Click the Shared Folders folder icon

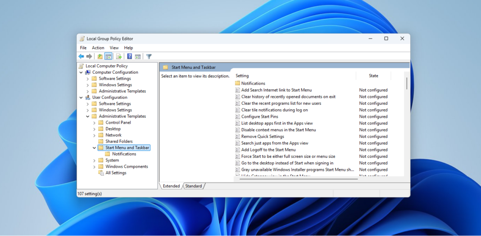(x=100, y=142)
